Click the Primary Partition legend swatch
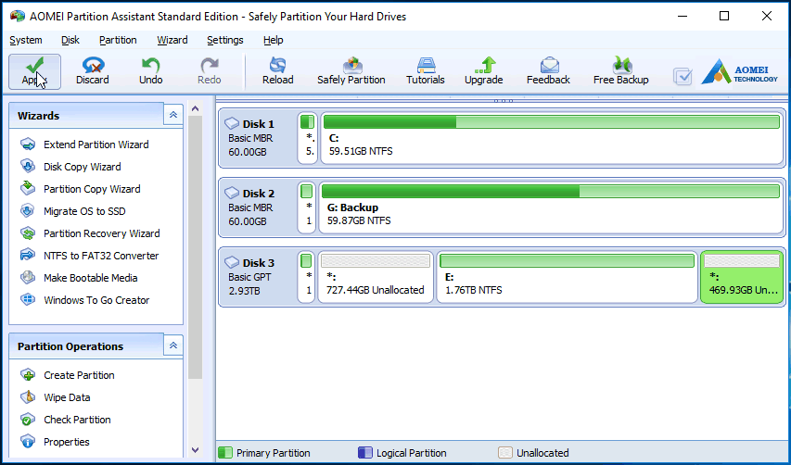Screen dimensions: 791x465 pyautogui.click(x=225, y=453)
